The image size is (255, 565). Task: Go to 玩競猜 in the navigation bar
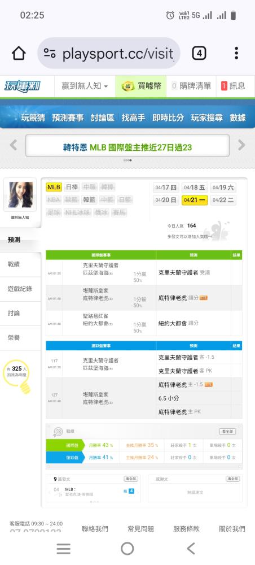pyautogui.click(x=33, y=118)
